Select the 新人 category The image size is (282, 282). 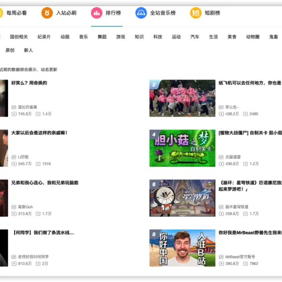[28, 50]
